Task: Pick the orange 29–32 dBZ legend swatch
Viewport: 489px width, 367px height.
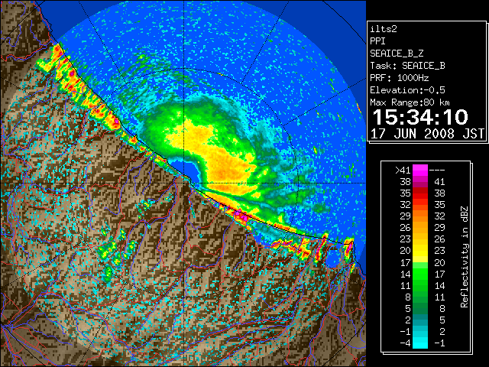Action: click(420, 216)
